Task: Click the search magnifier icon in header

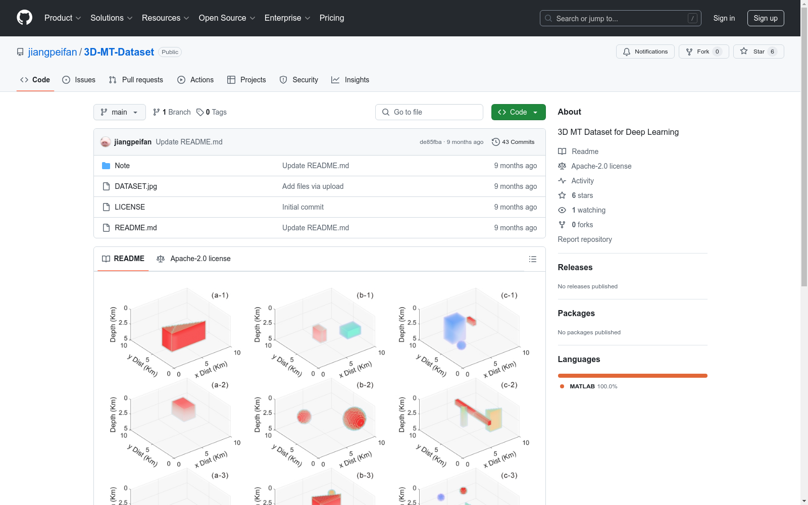Action: click(x=548, y=18)
